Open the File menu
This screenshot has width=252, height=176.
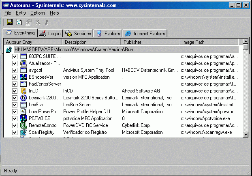coord(8,13)
